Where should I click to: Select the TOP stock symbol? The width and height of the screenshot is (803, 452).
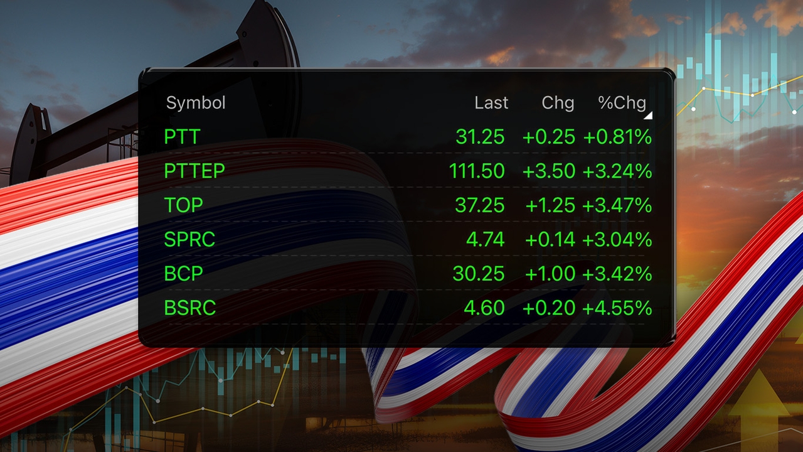(x=183, y=205)
